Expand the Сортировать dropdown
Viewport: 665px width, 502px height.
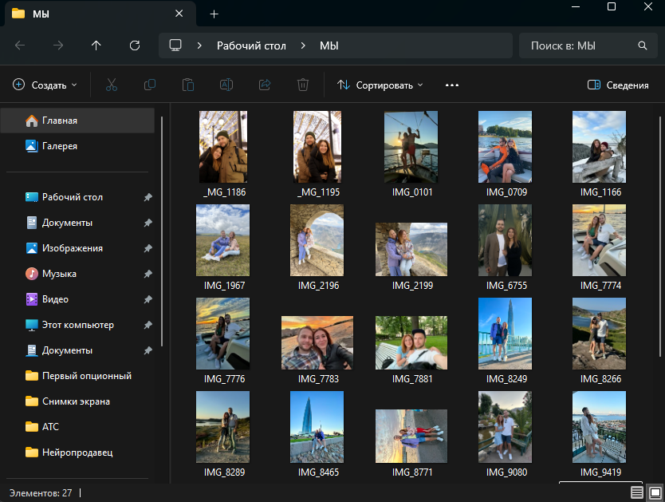(x=380, y=85)
